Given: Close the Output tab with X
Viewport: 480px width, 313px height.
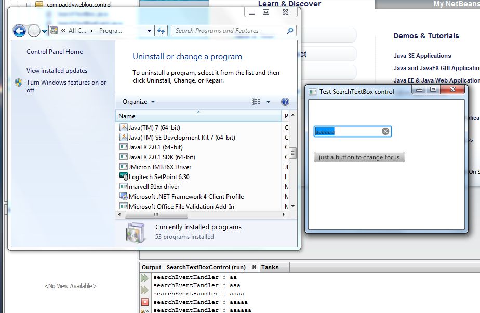Looking at the screenshot, I should click(254, 267).
